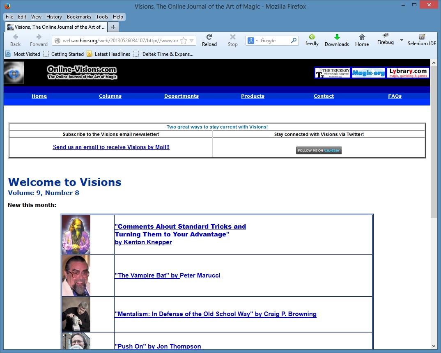The height and width of the screenshot is (353, 441).
Task: Open a new tab with plus button
Action: [x=113, y=27]
